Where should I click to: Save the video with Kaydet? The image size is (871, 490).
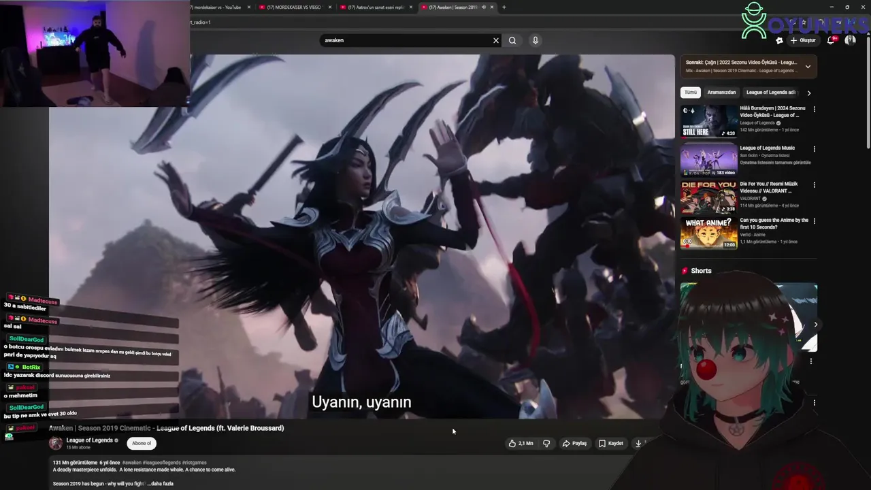coord(611,444)
